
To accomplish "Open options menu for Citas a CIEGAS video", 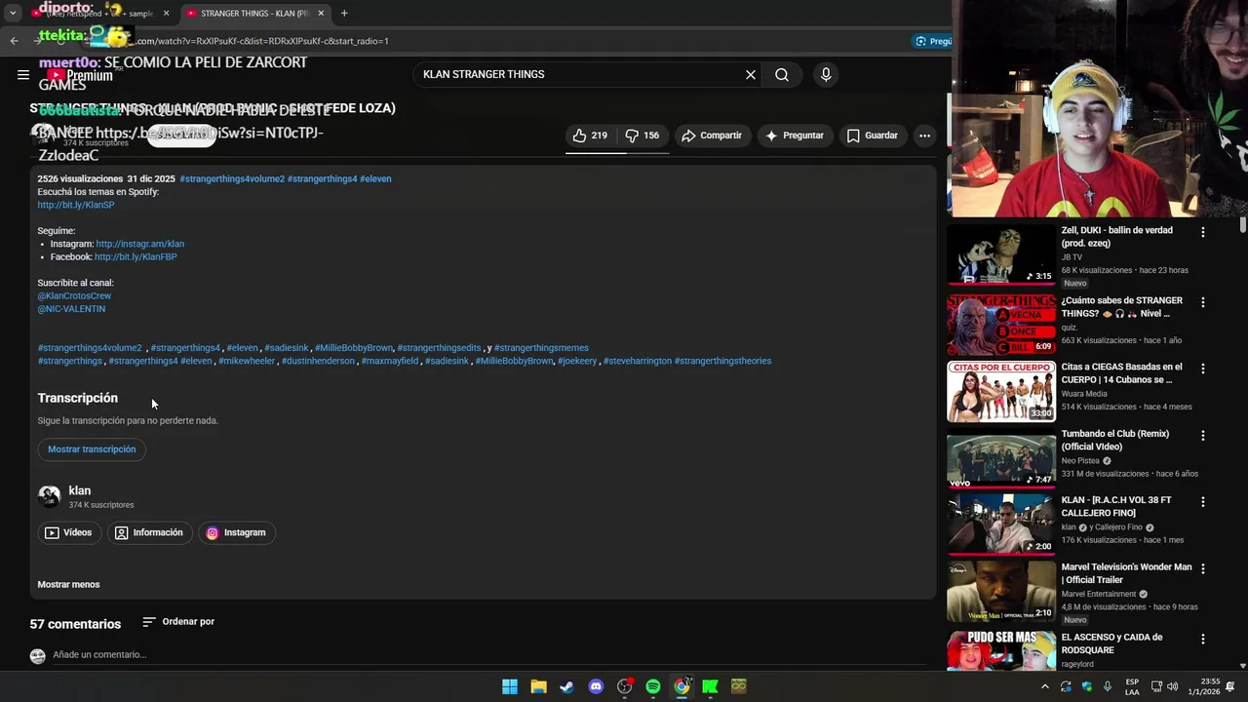I will (x=1203, y=369).
